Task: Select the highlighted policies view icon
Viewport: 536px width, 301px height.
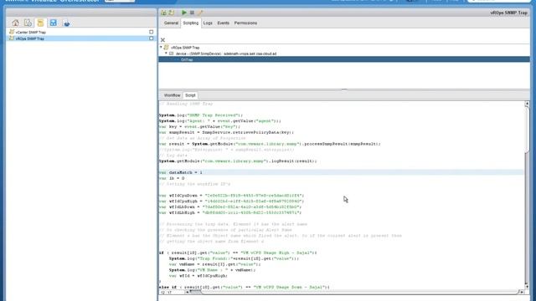Action: click(40, 23)
